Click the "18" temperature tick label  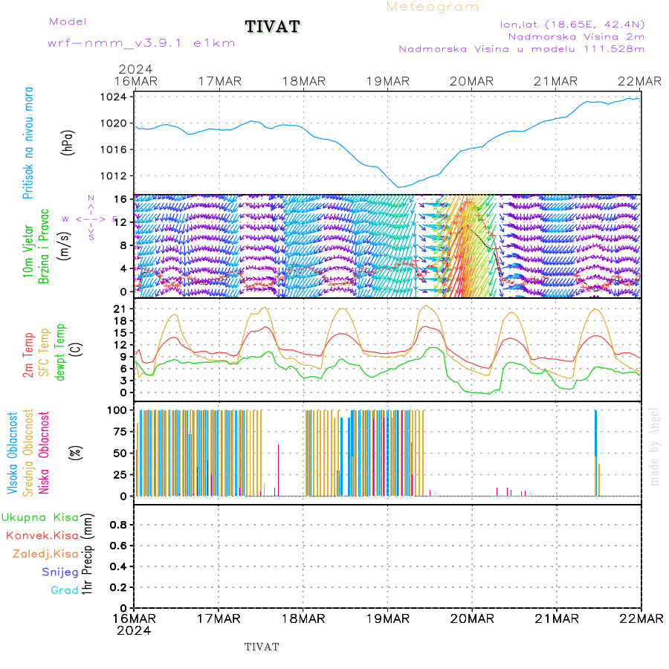tap(120, 321)
